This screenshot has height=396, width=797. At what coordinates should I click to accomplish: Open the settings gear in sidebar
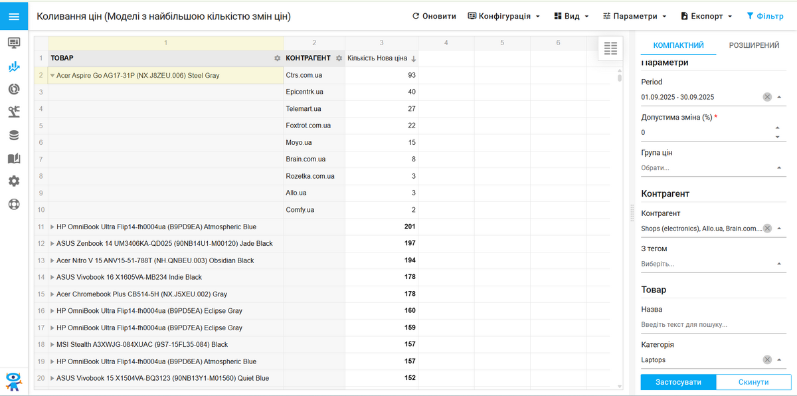click(x=14, y=181)
